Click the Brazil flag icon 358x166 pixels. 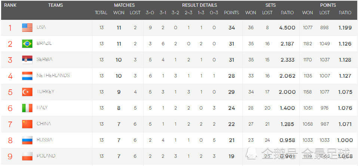click(27, 44)
